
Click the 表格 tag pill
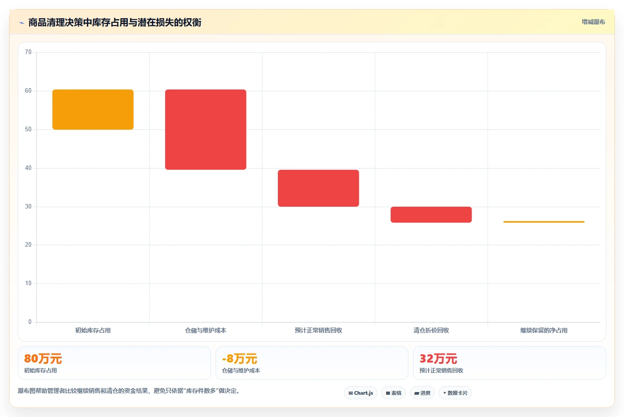[393, 393]
